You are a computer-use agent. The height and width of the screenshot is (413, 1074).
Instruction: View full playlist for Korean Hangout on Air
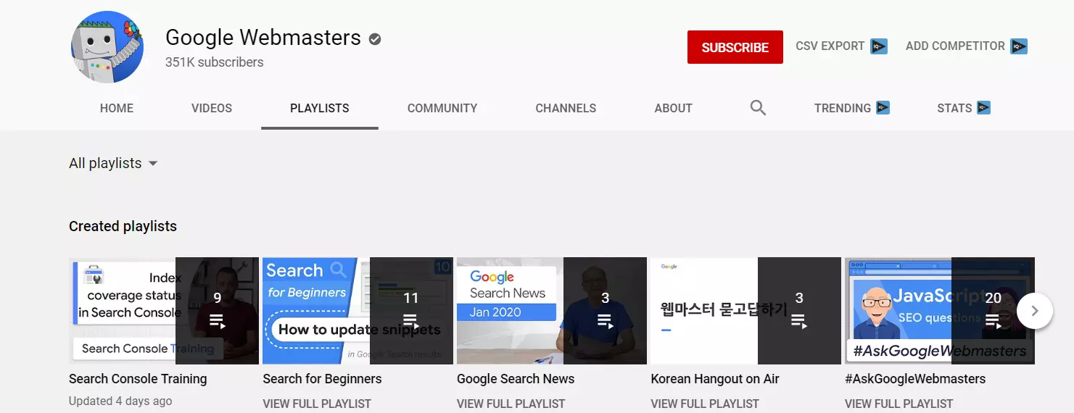coord(705,404)
